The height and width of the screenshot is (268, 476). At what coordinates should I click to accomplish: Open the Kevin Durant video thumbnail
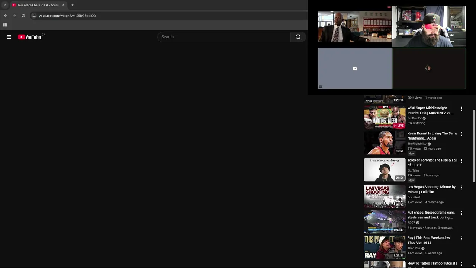[x=385, y=143]
